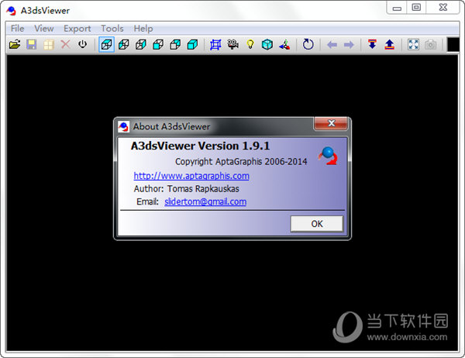Click the red X delete icon
Image resolution: width=465 pixels, height=358 pixels.
66,45
